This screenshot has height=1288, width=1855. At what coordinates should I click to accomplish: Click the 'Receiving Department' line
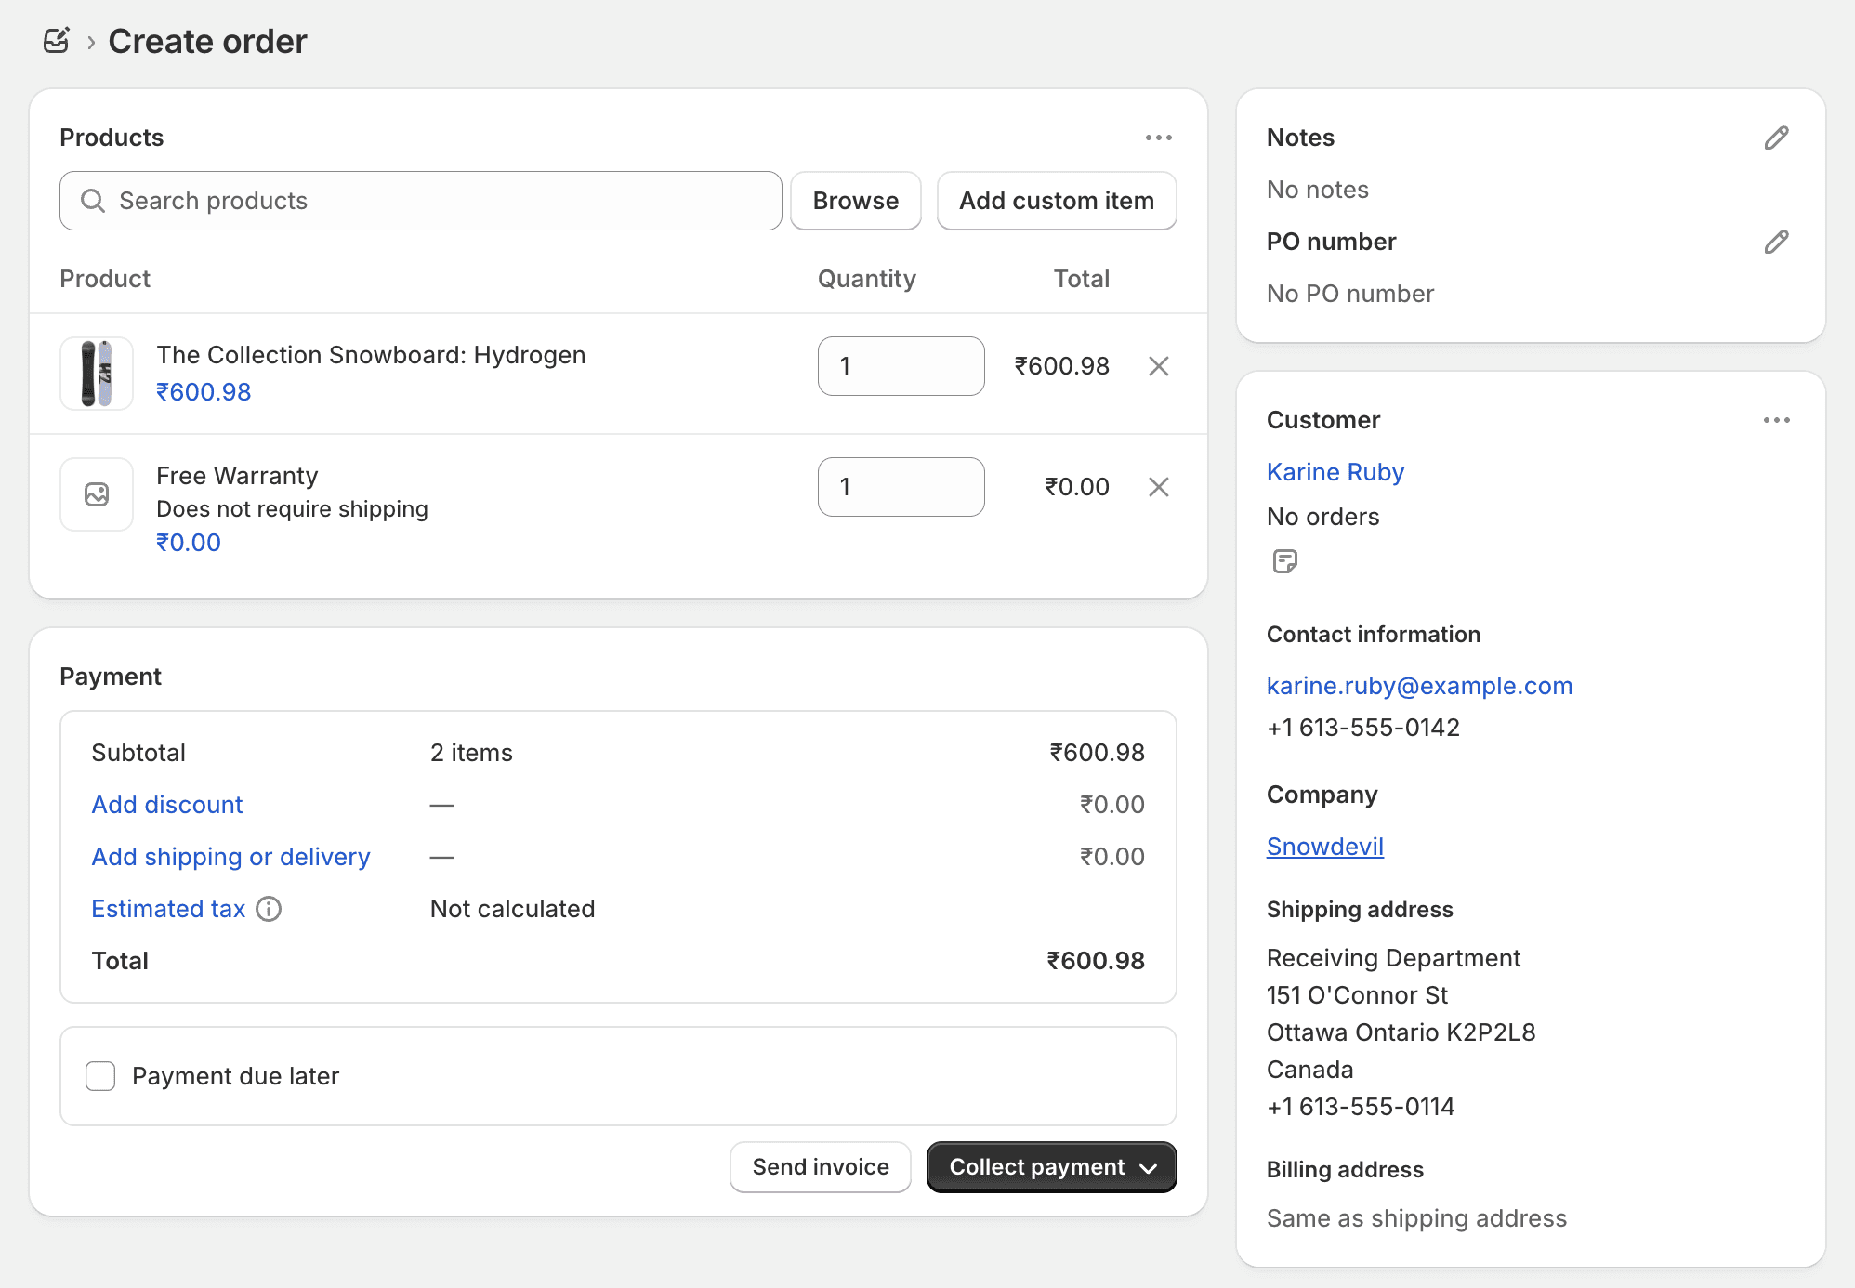[1393, 958]
